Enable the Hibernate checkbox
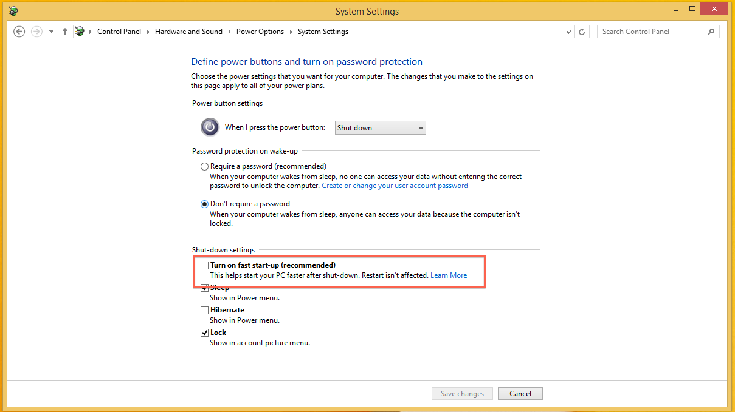The image size is (735, 412). [204, 310]
